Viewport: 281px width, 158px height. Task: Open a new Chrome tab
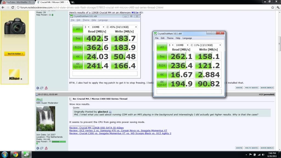(72, 2)
